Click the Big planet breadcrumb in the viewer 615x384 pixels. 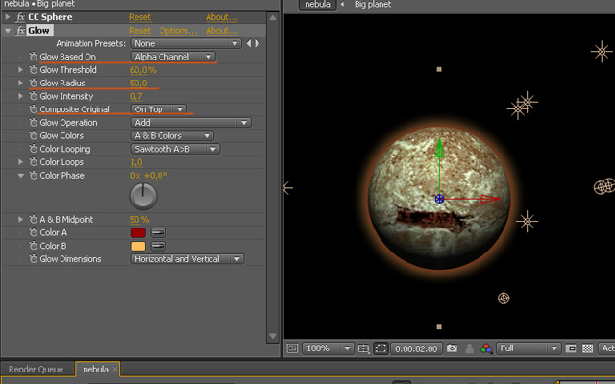click(x=373, y=4)
